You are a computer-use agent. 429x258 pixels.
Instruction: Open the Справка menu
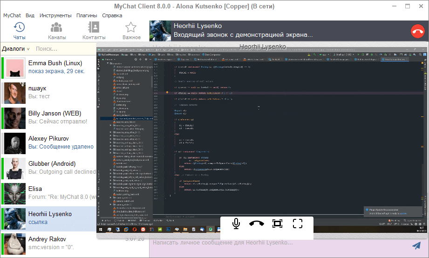pos(112,15)
